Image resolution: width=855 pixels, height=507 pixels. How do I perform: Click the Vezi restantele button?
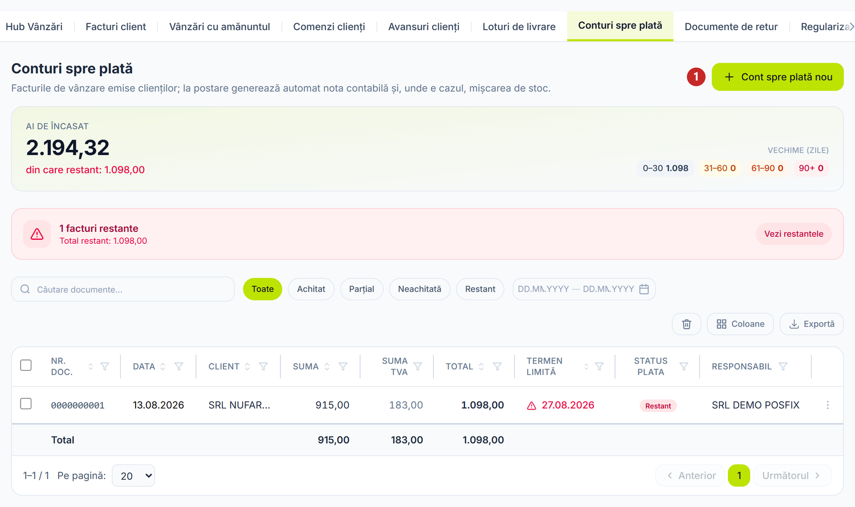793,234
